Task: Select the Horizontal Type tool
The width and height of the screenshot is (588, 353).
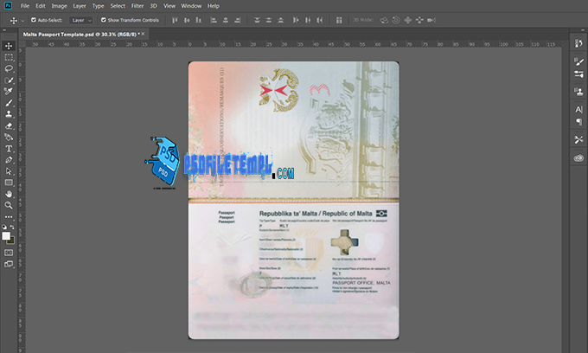Action: point(9,149)
